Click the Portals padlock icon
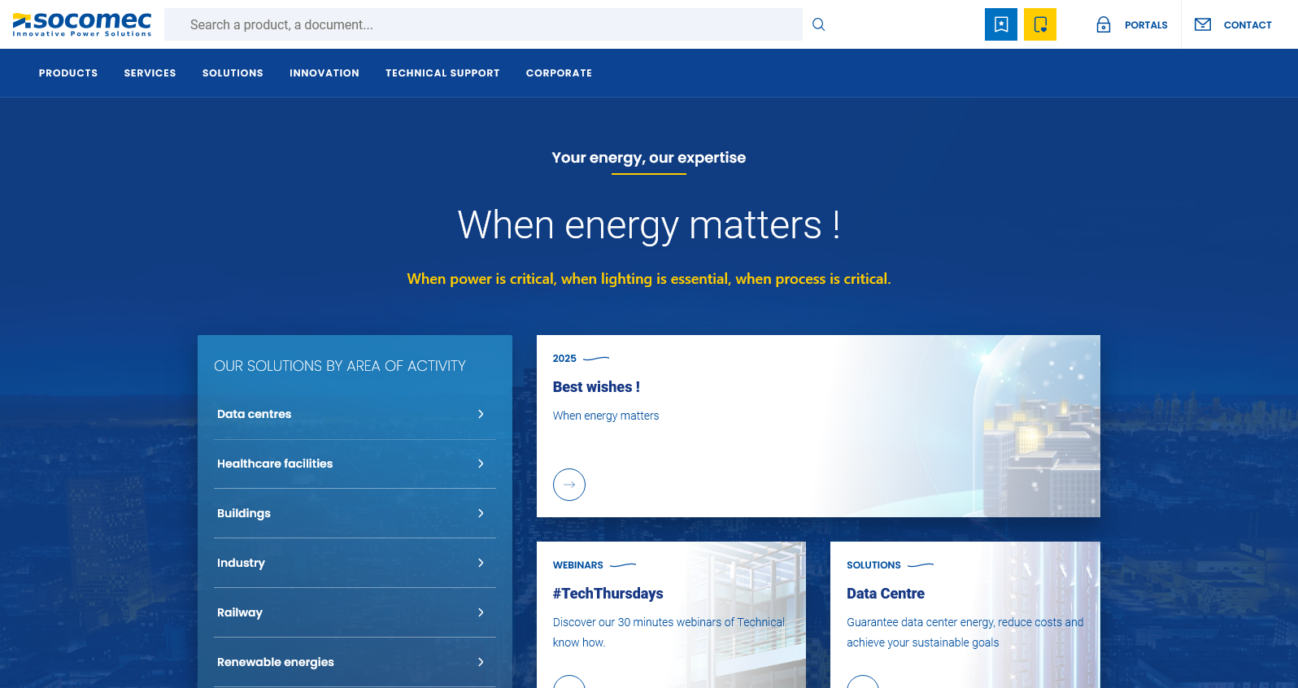Viewport: 1298px width, 688px height. point(1104,25)
